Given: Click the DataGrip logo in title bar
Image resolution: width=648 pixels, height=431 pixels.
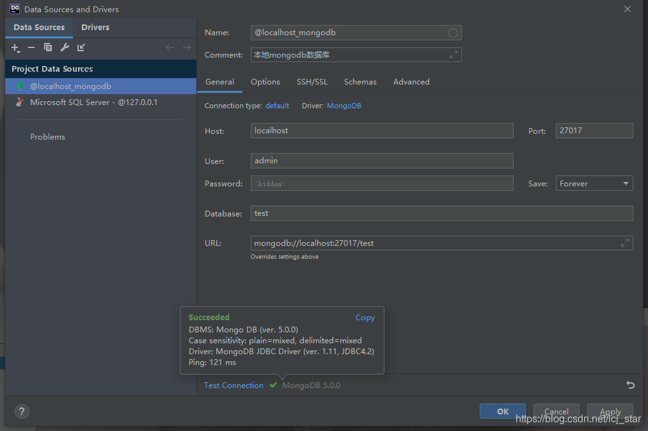Looking at the screenshot, I should tap(15, 9).
